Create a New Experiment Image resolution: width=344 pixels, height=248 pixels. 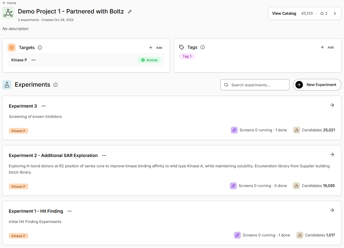(317, 85)
